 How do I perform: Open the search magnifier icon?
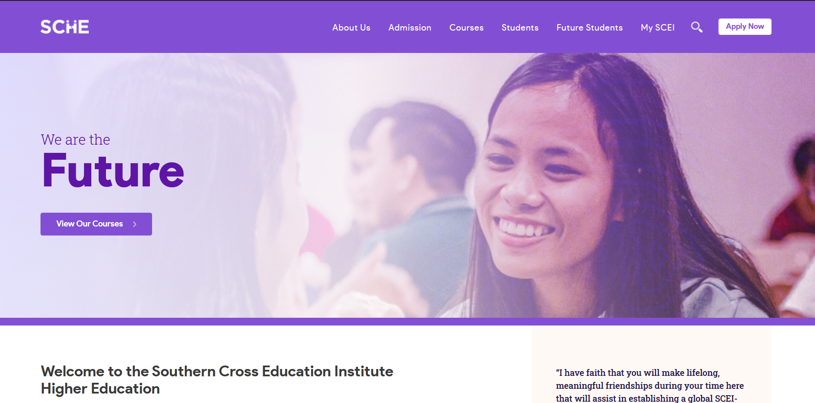pyautogui.click(x=697, y=27)
